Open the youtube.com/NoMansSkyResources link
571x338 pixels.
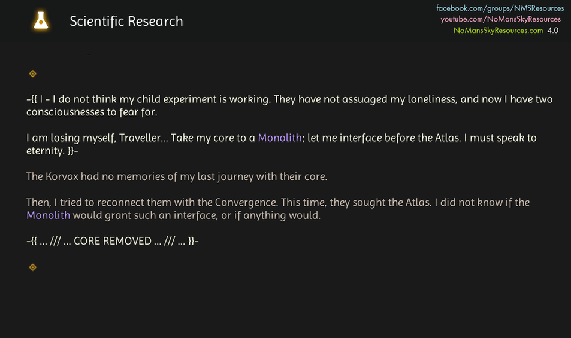(501, 19)
